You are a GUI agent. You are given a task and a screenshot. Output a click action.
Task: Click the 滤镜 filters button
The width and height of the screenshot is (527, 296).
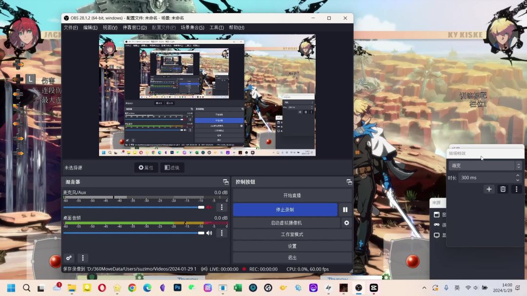(x=172, y=167)
